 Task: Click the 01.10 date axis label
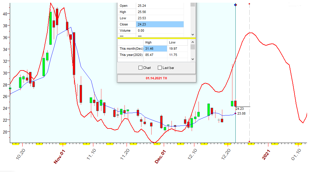click(x=296, y=155)
